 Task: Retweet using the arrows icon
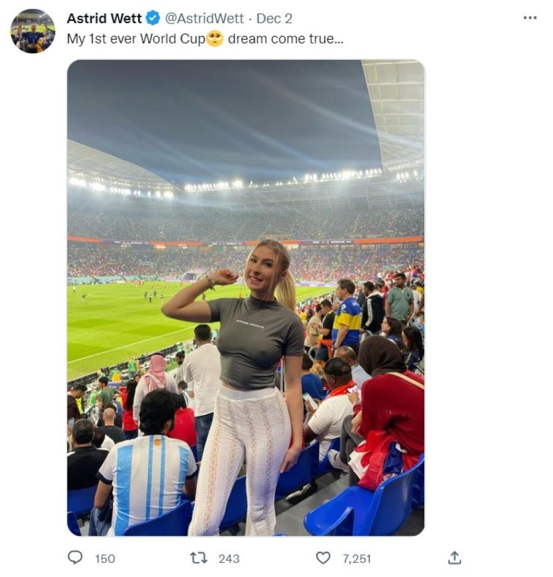click(x=199, y=558)
